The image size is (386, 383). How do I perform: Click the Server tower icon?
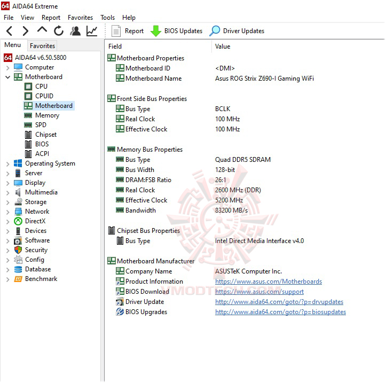pos(18,173)
